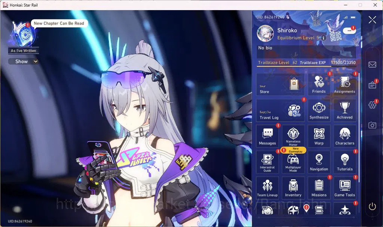Open the camera photo mode

372,125
